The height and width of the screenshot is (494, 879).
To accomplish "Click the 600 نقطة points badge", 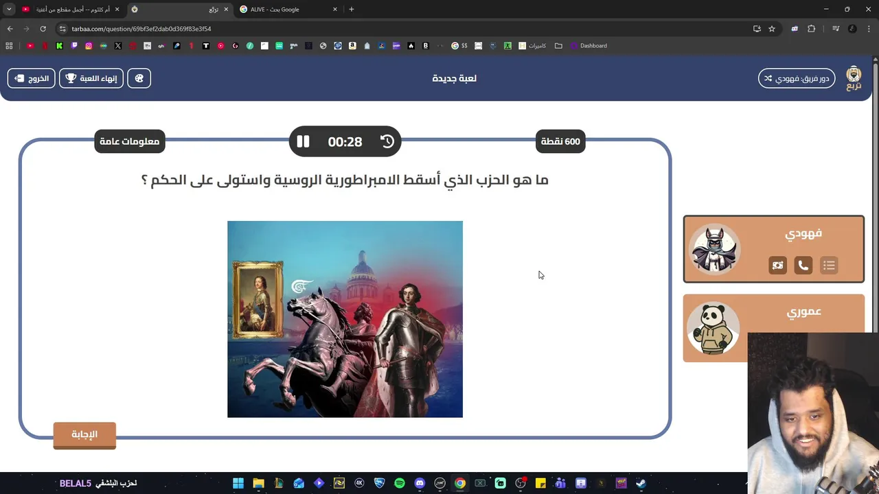I will tap(560, 141).
